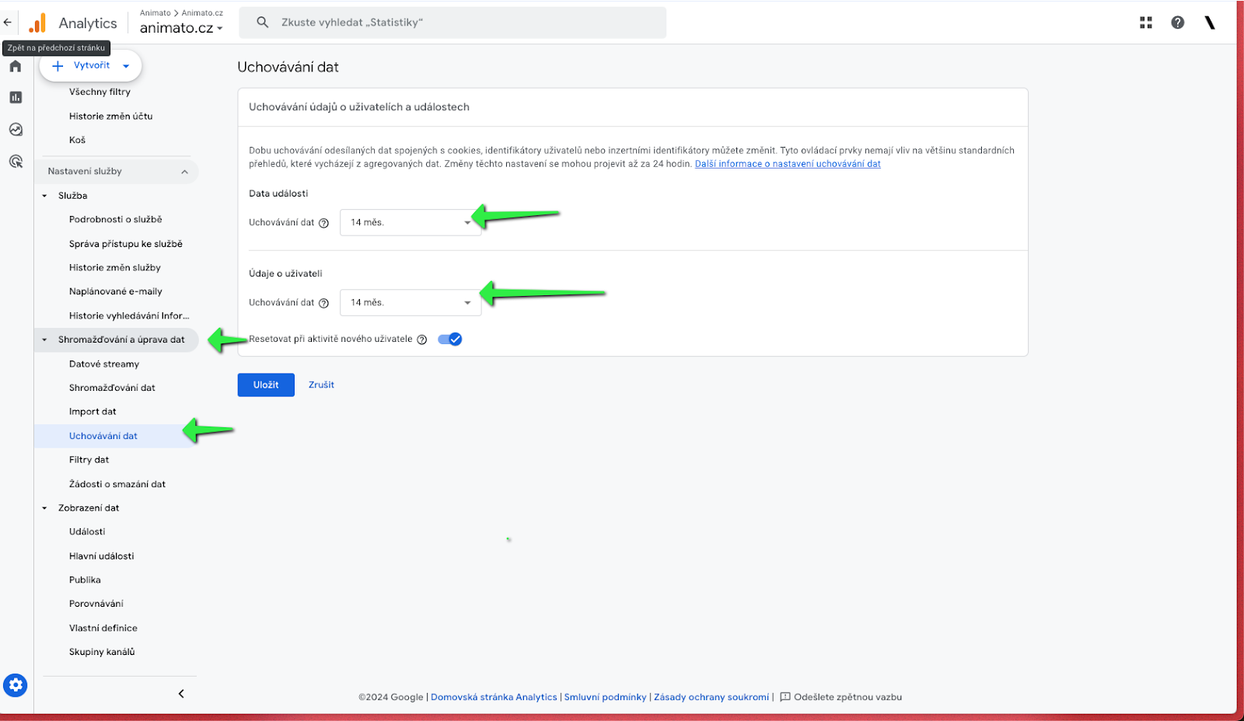The height and width of the screenshot is (721, 1244).
Task: Click the search magnifier icon
Action: [263, 23]
